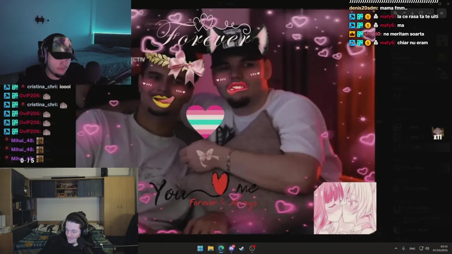452x254 pixels.
Task: Close the image viewer with the X button
Action: click(x=442, y=13)
